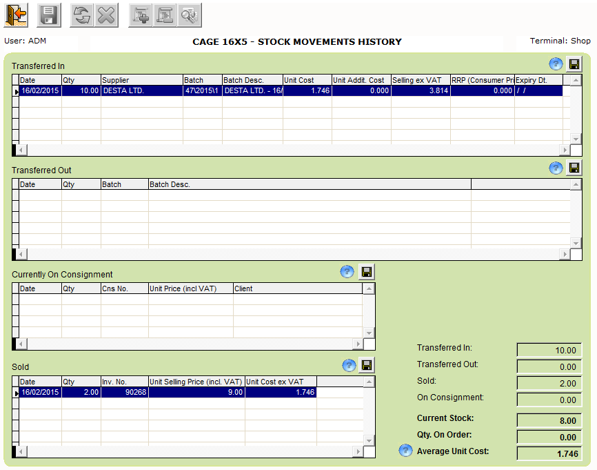The image size is (597, 470).
Task: Click the Supplier column header in Transferred In
Action: coord(141,80)
